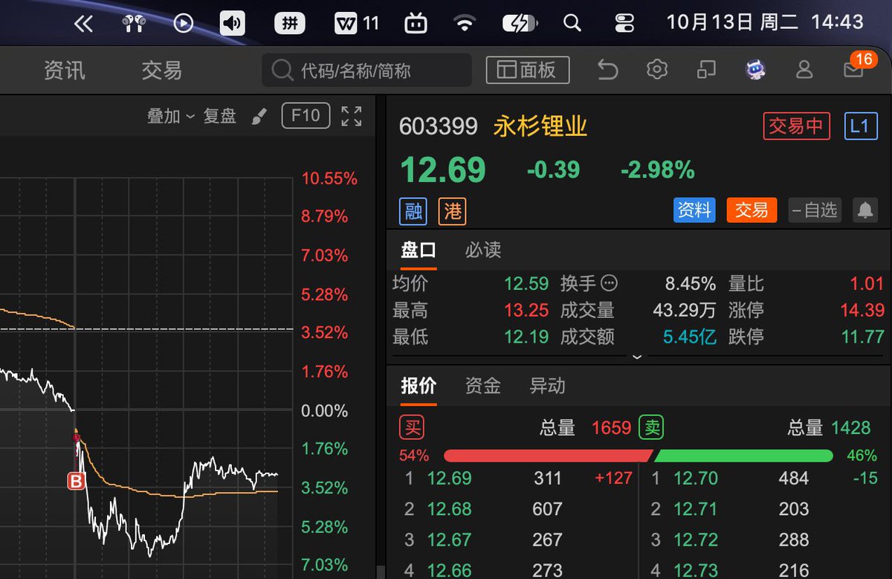Switch to the 交易 top navigation tab
Screen dimensions: 892x579
pos(162,71)
